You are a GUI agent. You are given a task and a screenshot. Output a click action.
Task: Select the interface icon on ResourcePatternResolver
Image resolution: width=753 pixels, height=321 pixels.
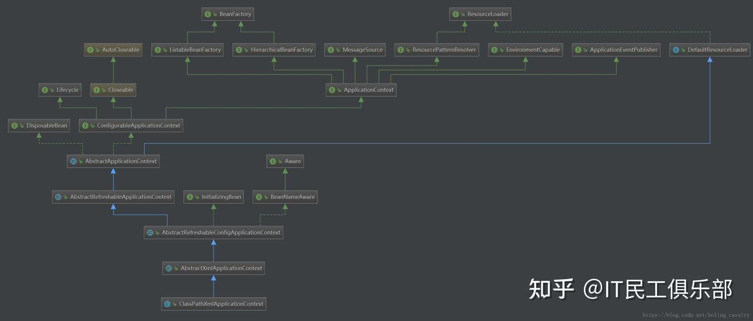point(401,50)
